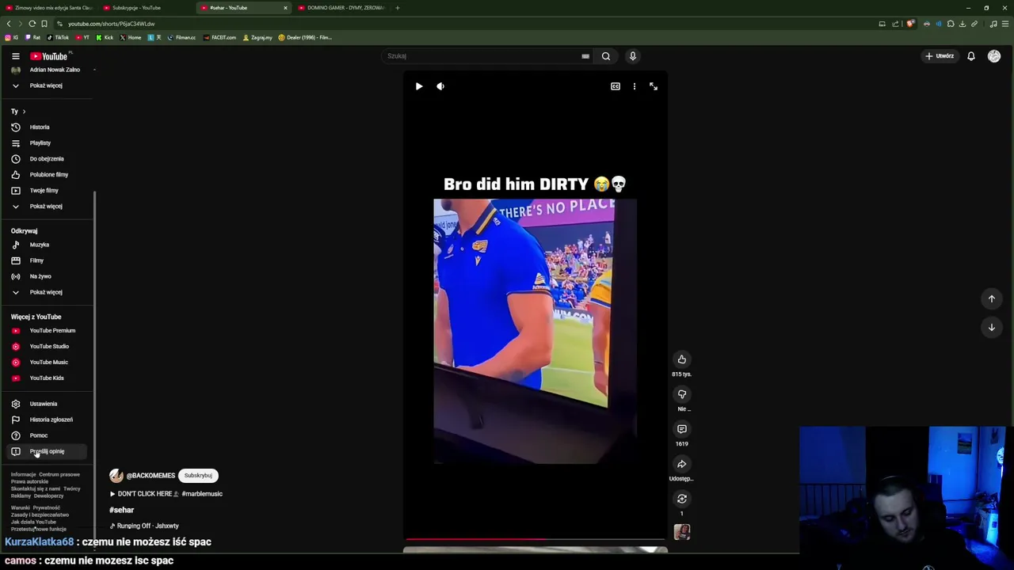Open the on-screen keyboard icon in search
Image resolution: width=1014 pixels, height=570 pixels.
coord(585,56)
